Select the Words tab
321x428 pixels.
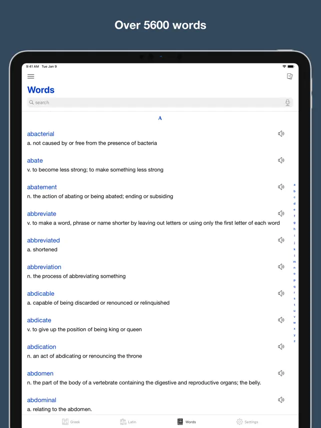point(187,422)
